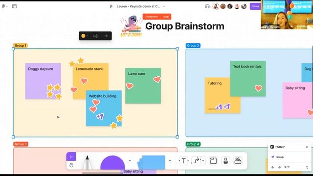
Task: Select the 'Text book rentals' sticky note
Action: point(248,78)
